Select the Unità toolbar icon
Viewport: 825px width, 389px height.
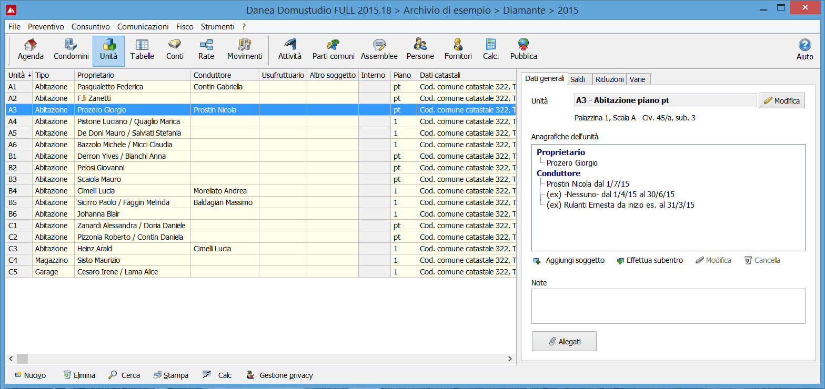pos(108,50)
